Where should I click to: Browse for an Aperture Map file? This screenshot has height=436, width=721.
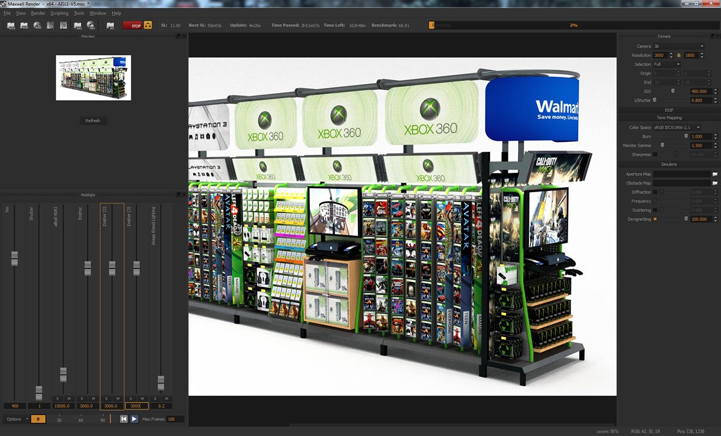[715, 174]
